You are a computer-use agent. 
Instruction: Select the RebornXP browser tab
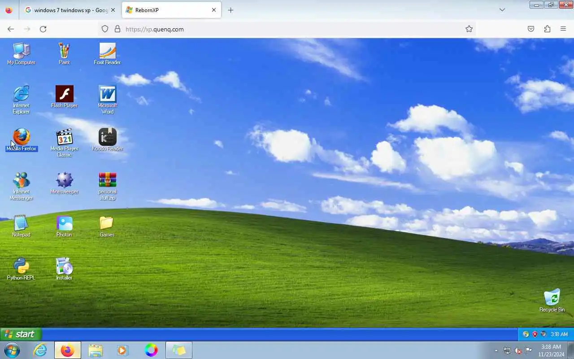[x=171, y=10]
